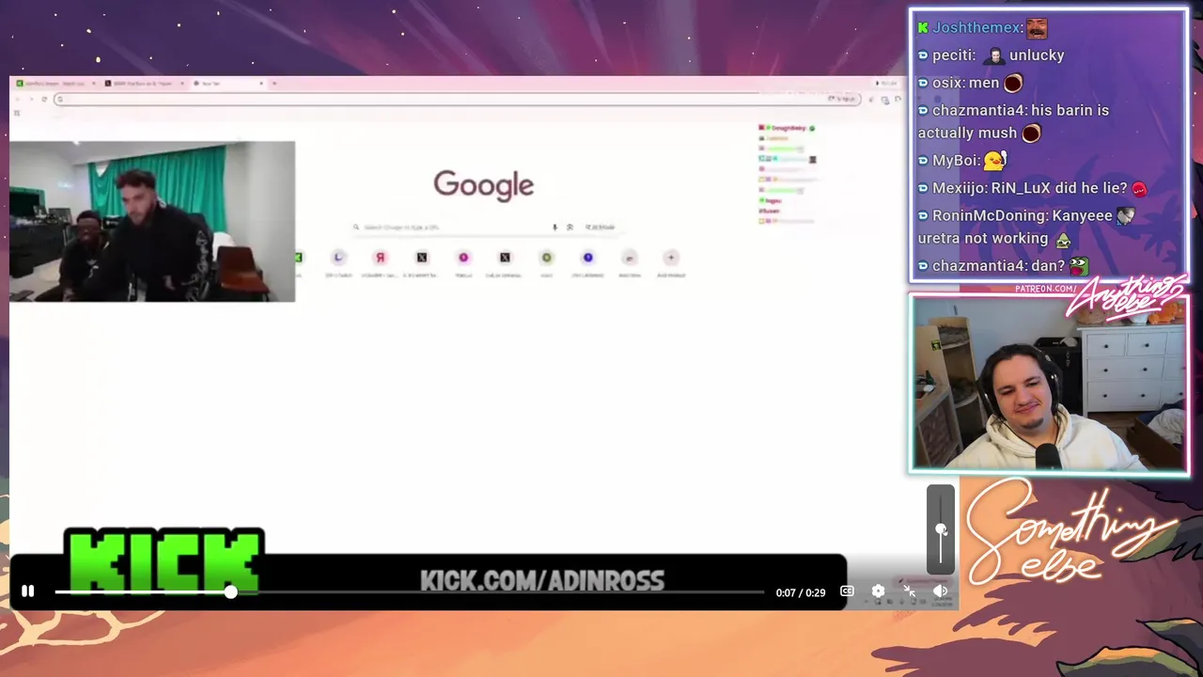Click the browser reload icon
The width and height of the screenshot is (1203, 677).
point(43,99)
